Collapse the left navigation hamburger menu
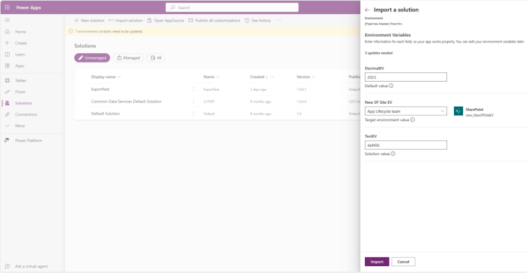This screenshot has width=527, height=273. (x=7, y=20)
